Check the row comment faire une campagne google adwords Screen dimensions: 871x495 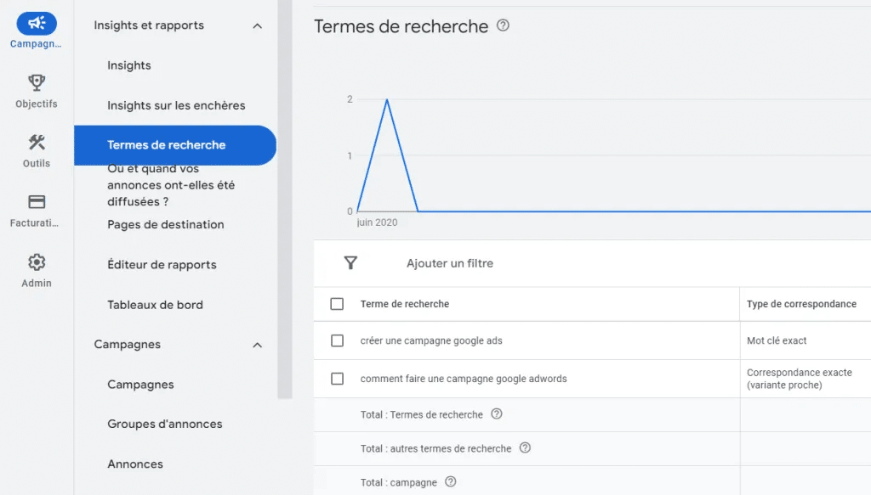[x=337, y=380]
